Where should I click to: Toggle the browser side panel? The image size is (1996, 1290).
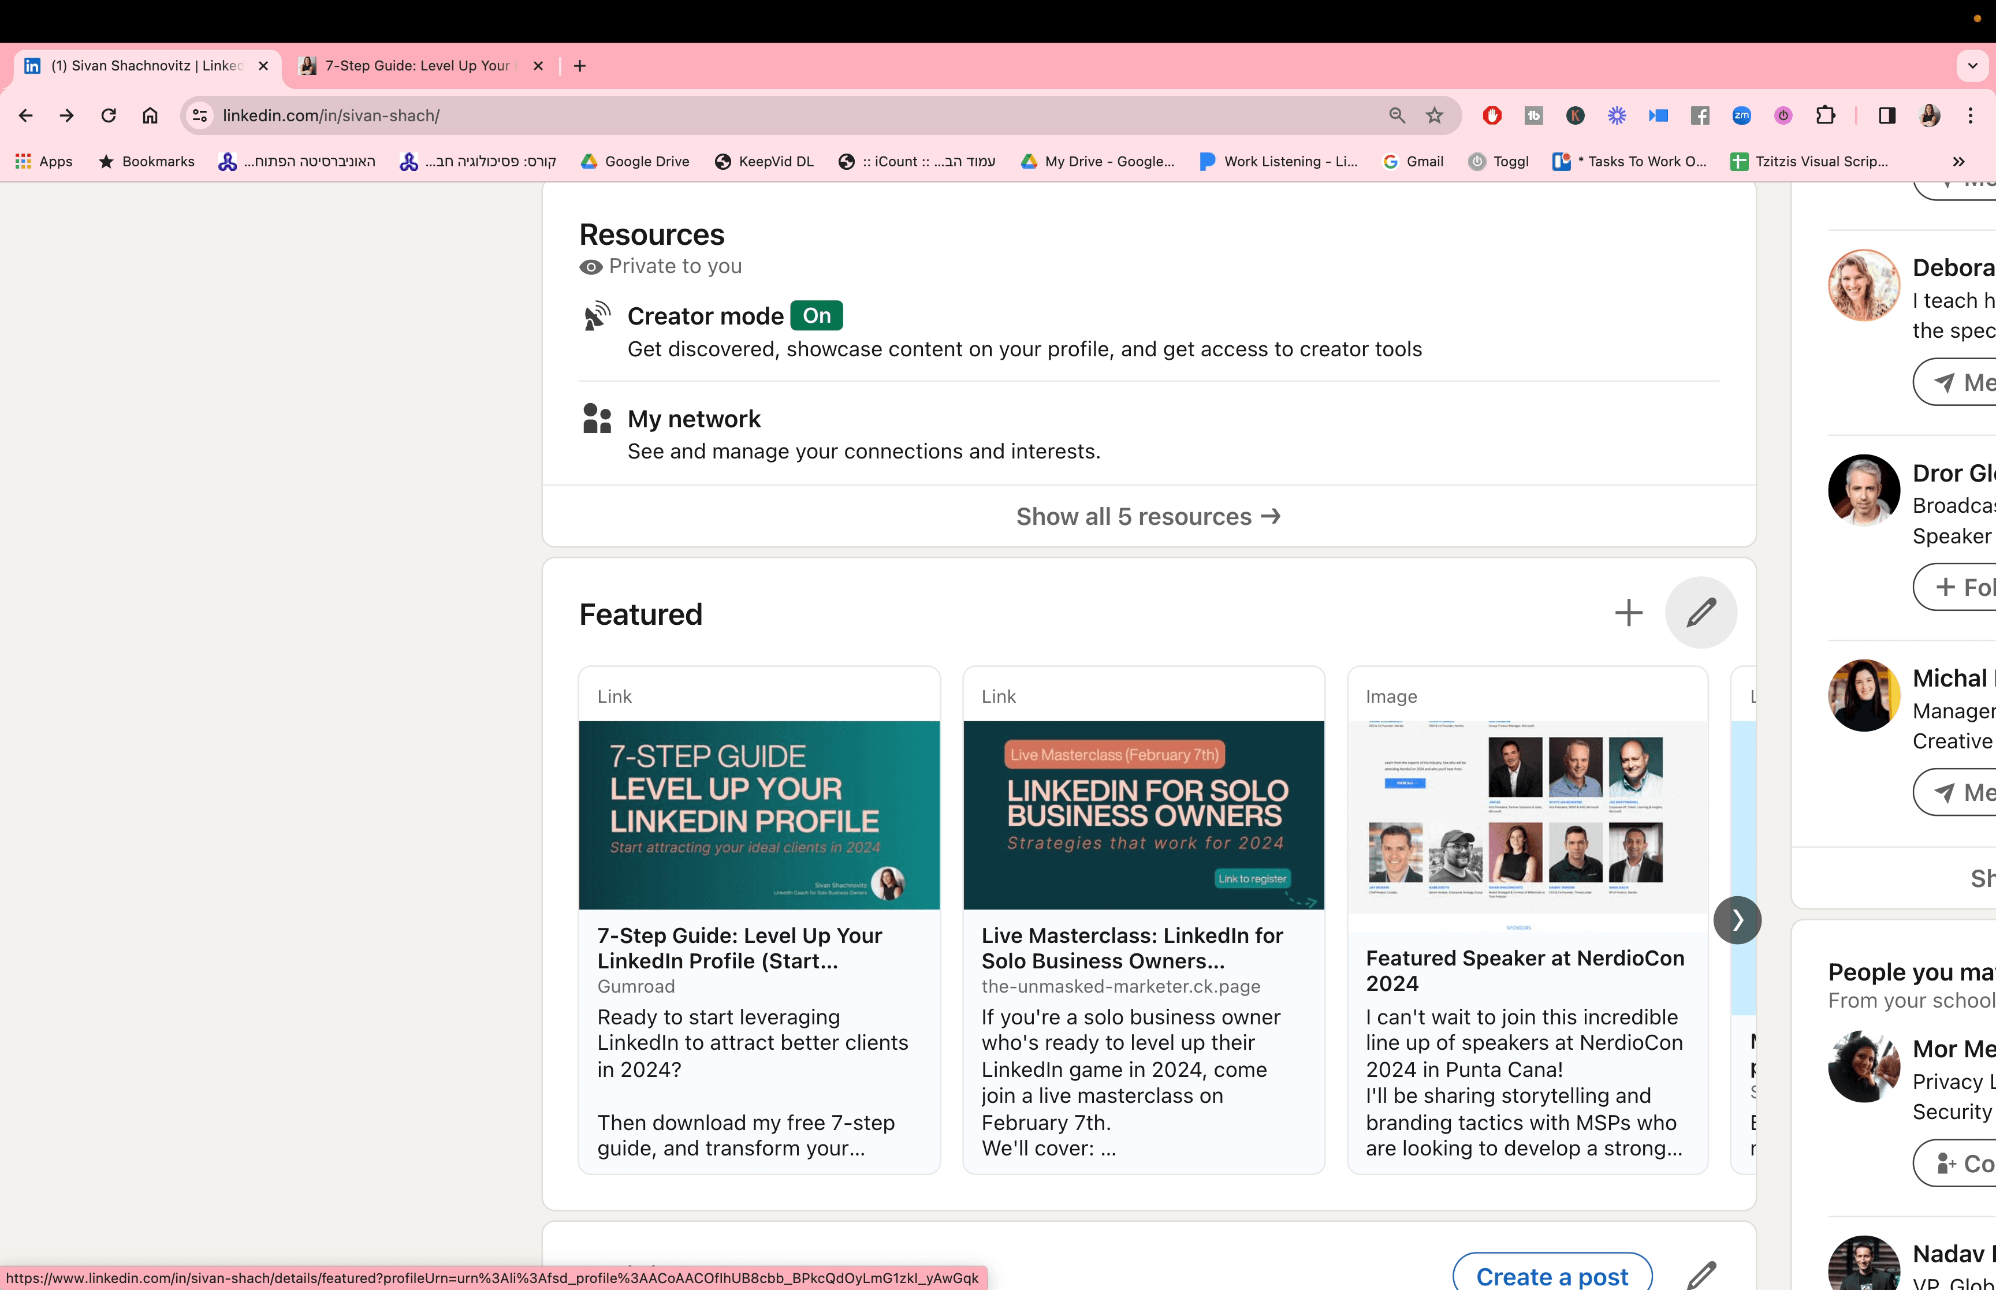pyautogui.click(x=1887, y=115)
